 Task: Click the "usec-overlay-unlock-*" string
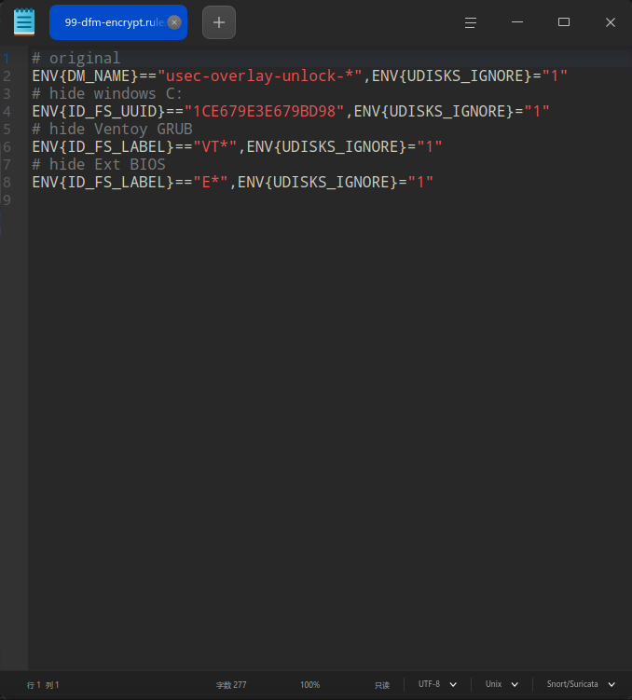(259, 75)
